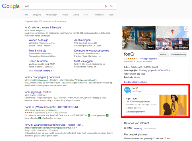Open the Meer menu

(86, 15)
